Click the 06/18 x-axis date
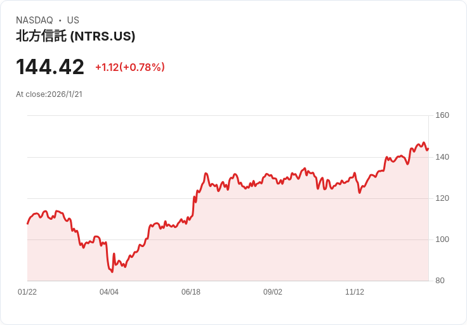The height and width of the screenshot is (325, 467). (191, 292)
